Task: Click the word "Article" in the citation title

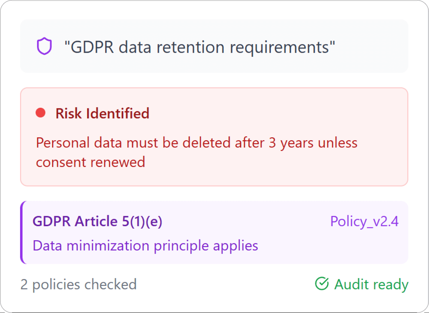Action: (x=96, y=221)
